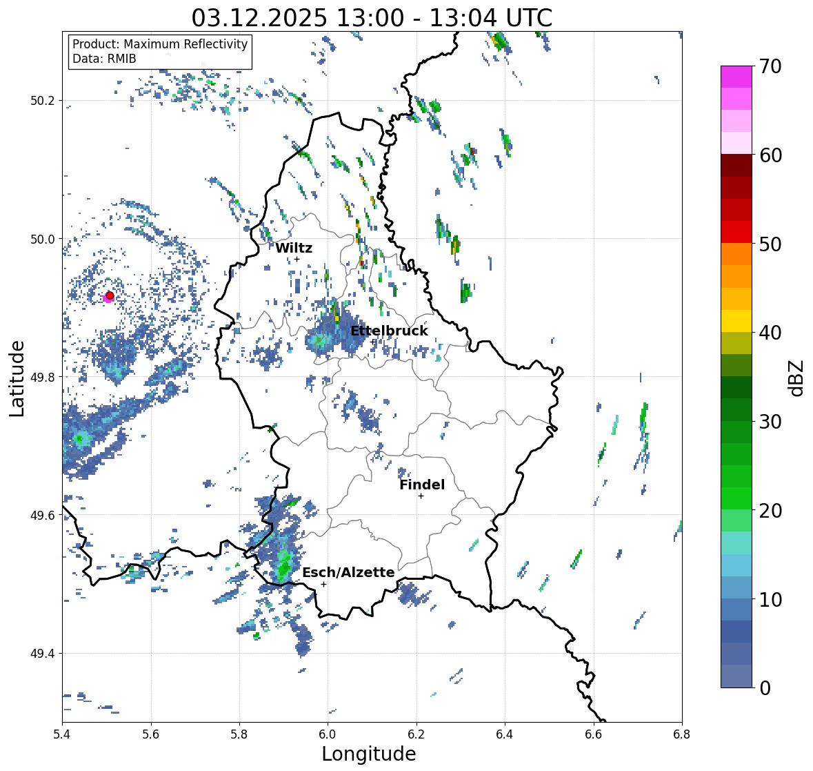Viewport: 813px width, 771px height.
Task: Click the Ettelbruck city label
Action: [x=389, y=331]
